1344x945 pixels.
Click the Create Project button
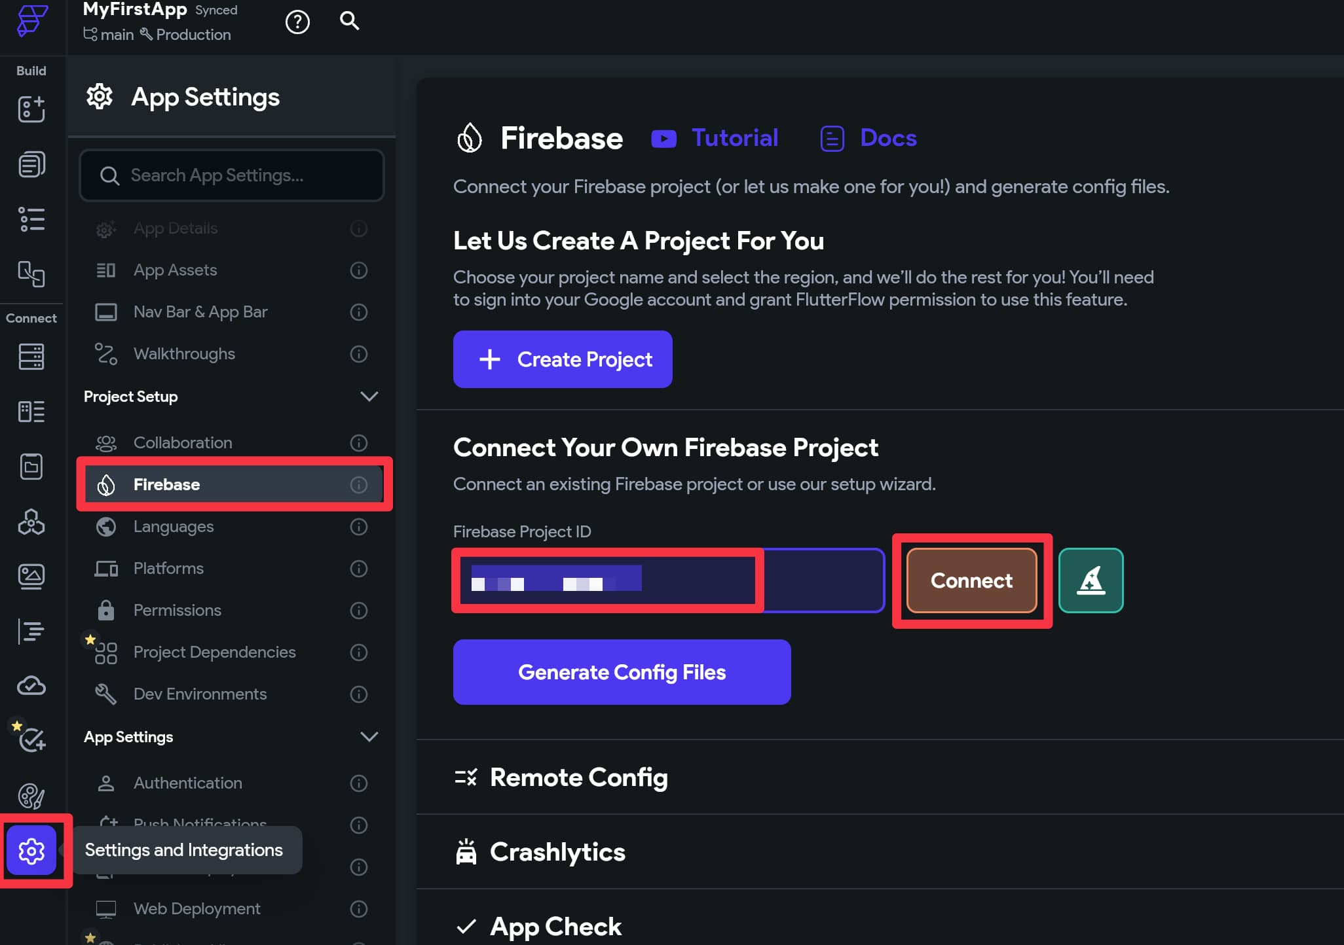[x=563, y=359]
